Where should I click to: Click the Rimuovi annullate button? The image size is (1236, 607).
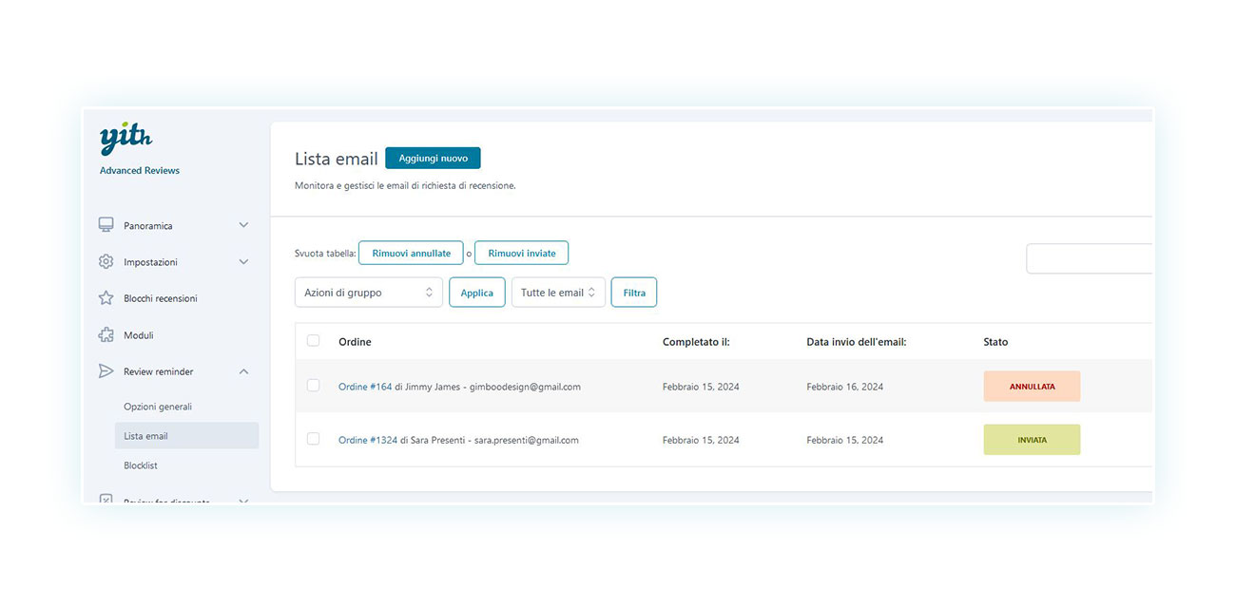[411, 253]
